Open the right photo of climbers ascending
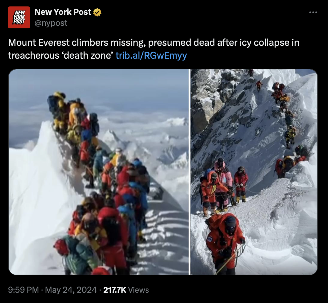The height and width of the screenshot is (303, 328). 254,172
